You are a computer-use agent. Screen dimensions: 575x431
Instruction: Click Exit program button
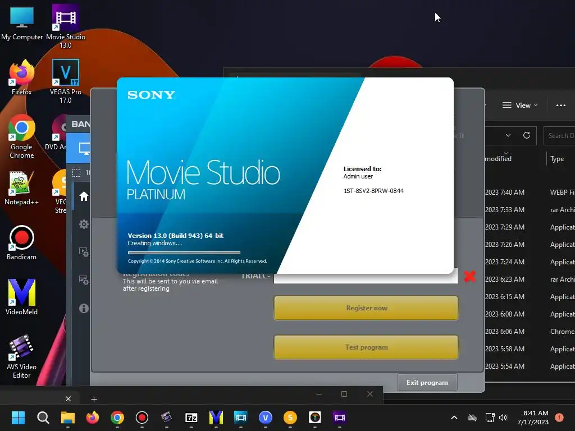(427, 383)
